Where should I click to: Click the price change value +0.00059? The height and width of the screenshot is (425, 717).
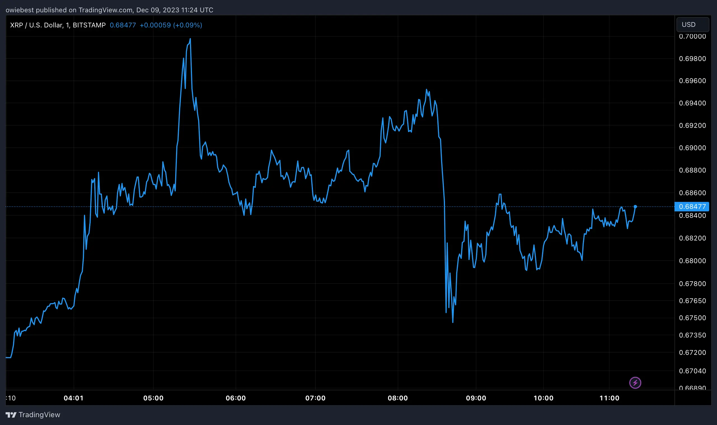pos(156,25)
